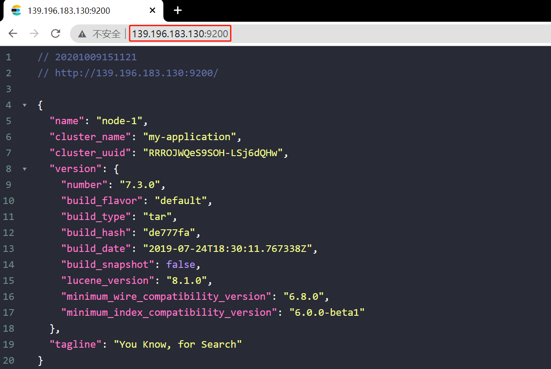Image resolution: width=551 pixels, height=369 pixels.
Task: Click the value "de777fa"
Action: pos(169,233)
